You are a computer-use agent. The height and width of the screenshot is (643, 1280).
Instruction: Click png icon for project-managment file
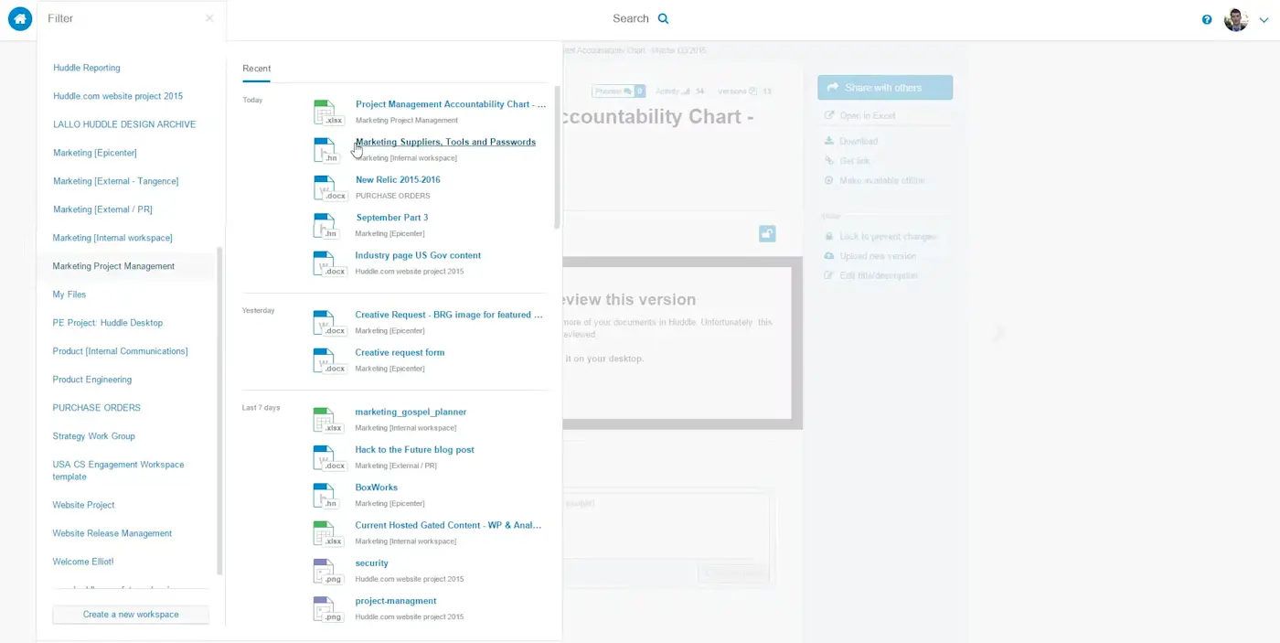click(327, 609)
